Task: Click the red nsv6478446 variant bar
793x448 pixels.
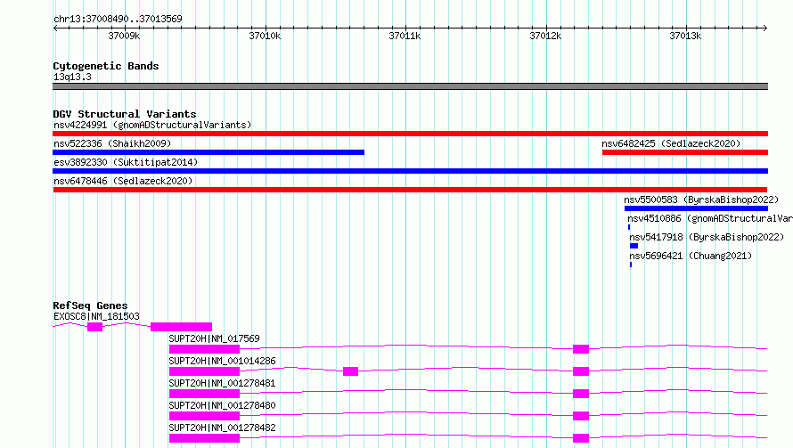Action: coord(410,190)
